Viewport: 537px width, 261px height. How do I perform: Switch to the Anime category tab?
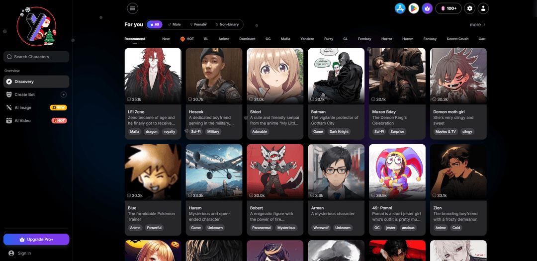224,39
